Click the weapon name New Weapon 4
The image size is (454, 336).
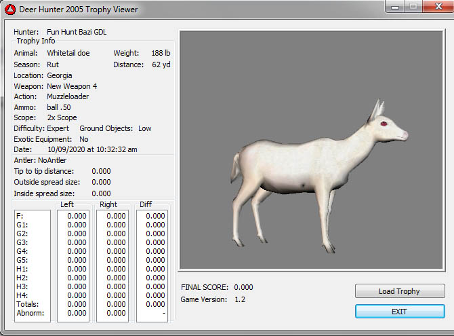(72, 86)
